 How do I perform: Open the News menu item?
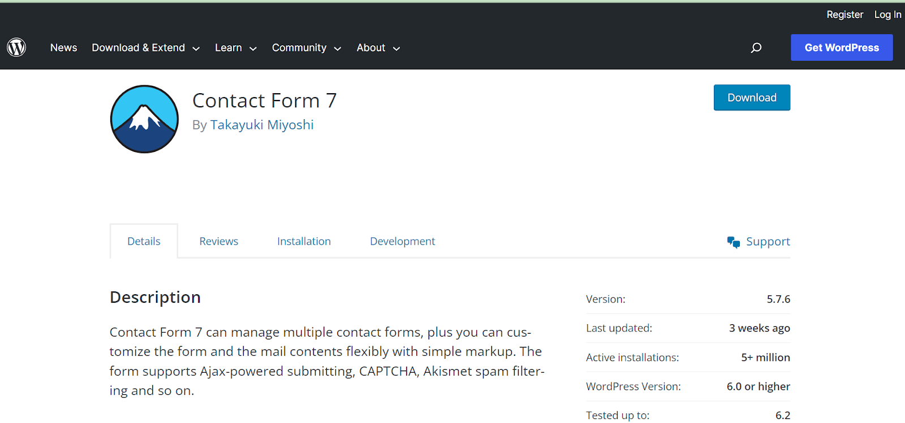click(x=63, y=48)
